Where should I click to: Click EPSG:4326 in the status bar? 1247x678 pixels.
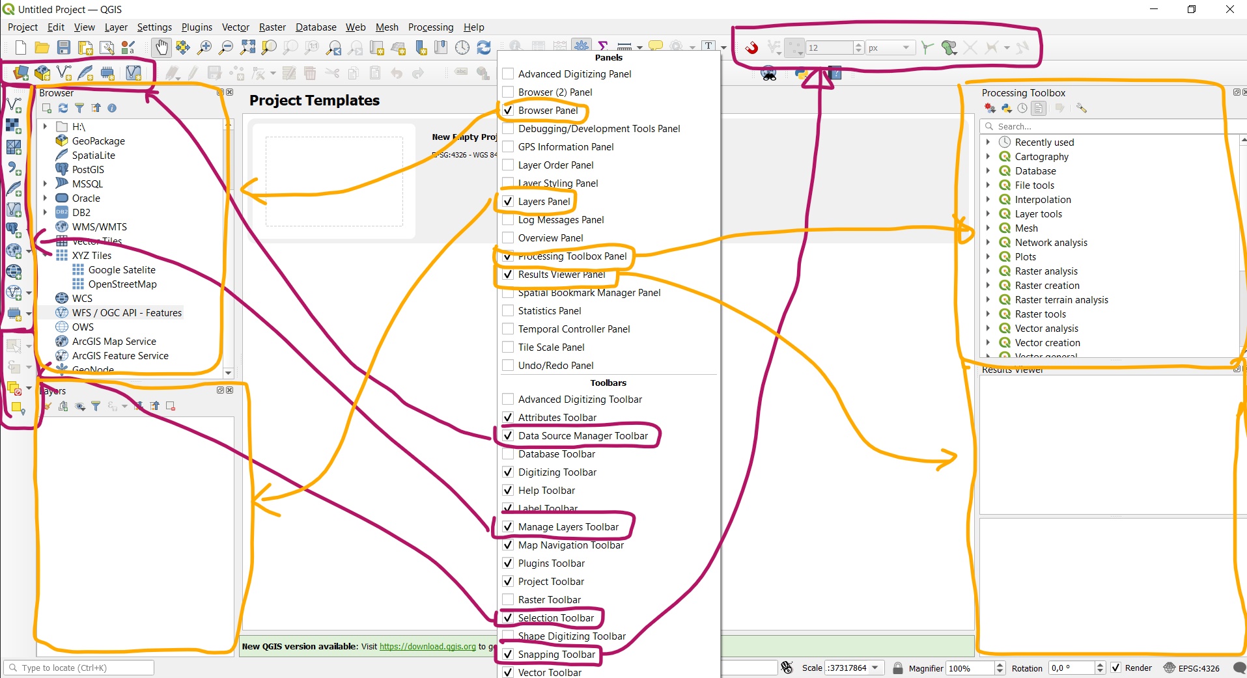tap(1198, 668)
